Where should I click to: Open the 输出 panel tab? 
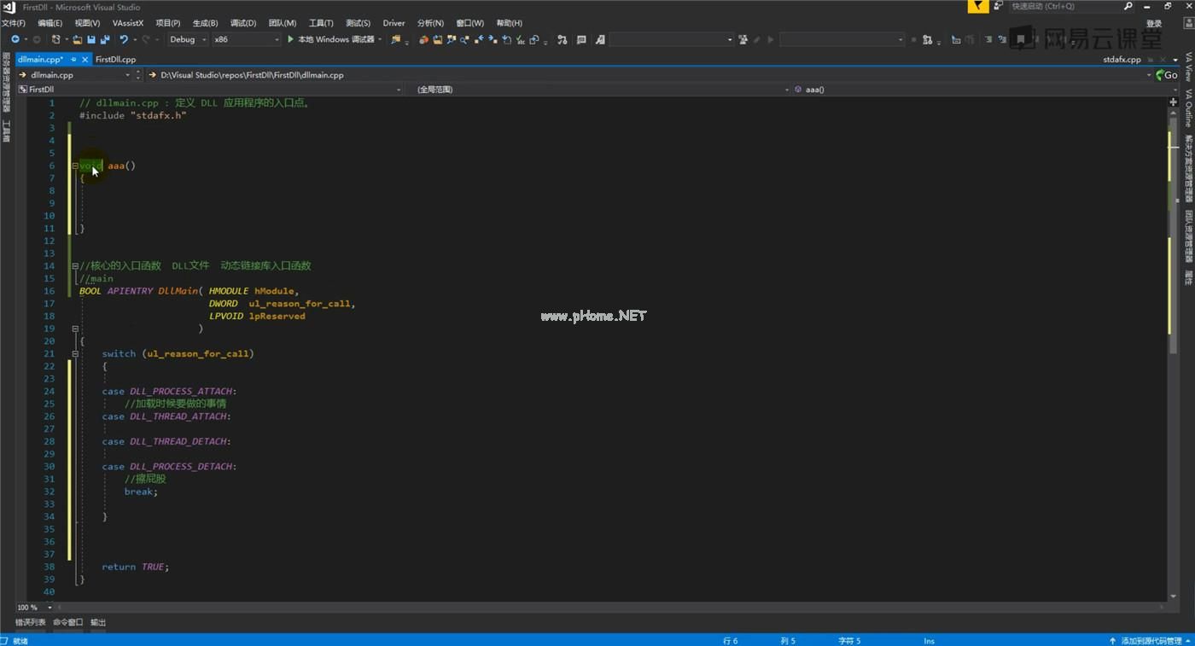pyautogui.click(x=98, y=622)
